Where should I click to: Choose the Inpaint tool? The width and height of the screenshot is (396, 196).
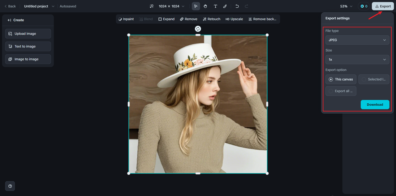pos(126,19)
